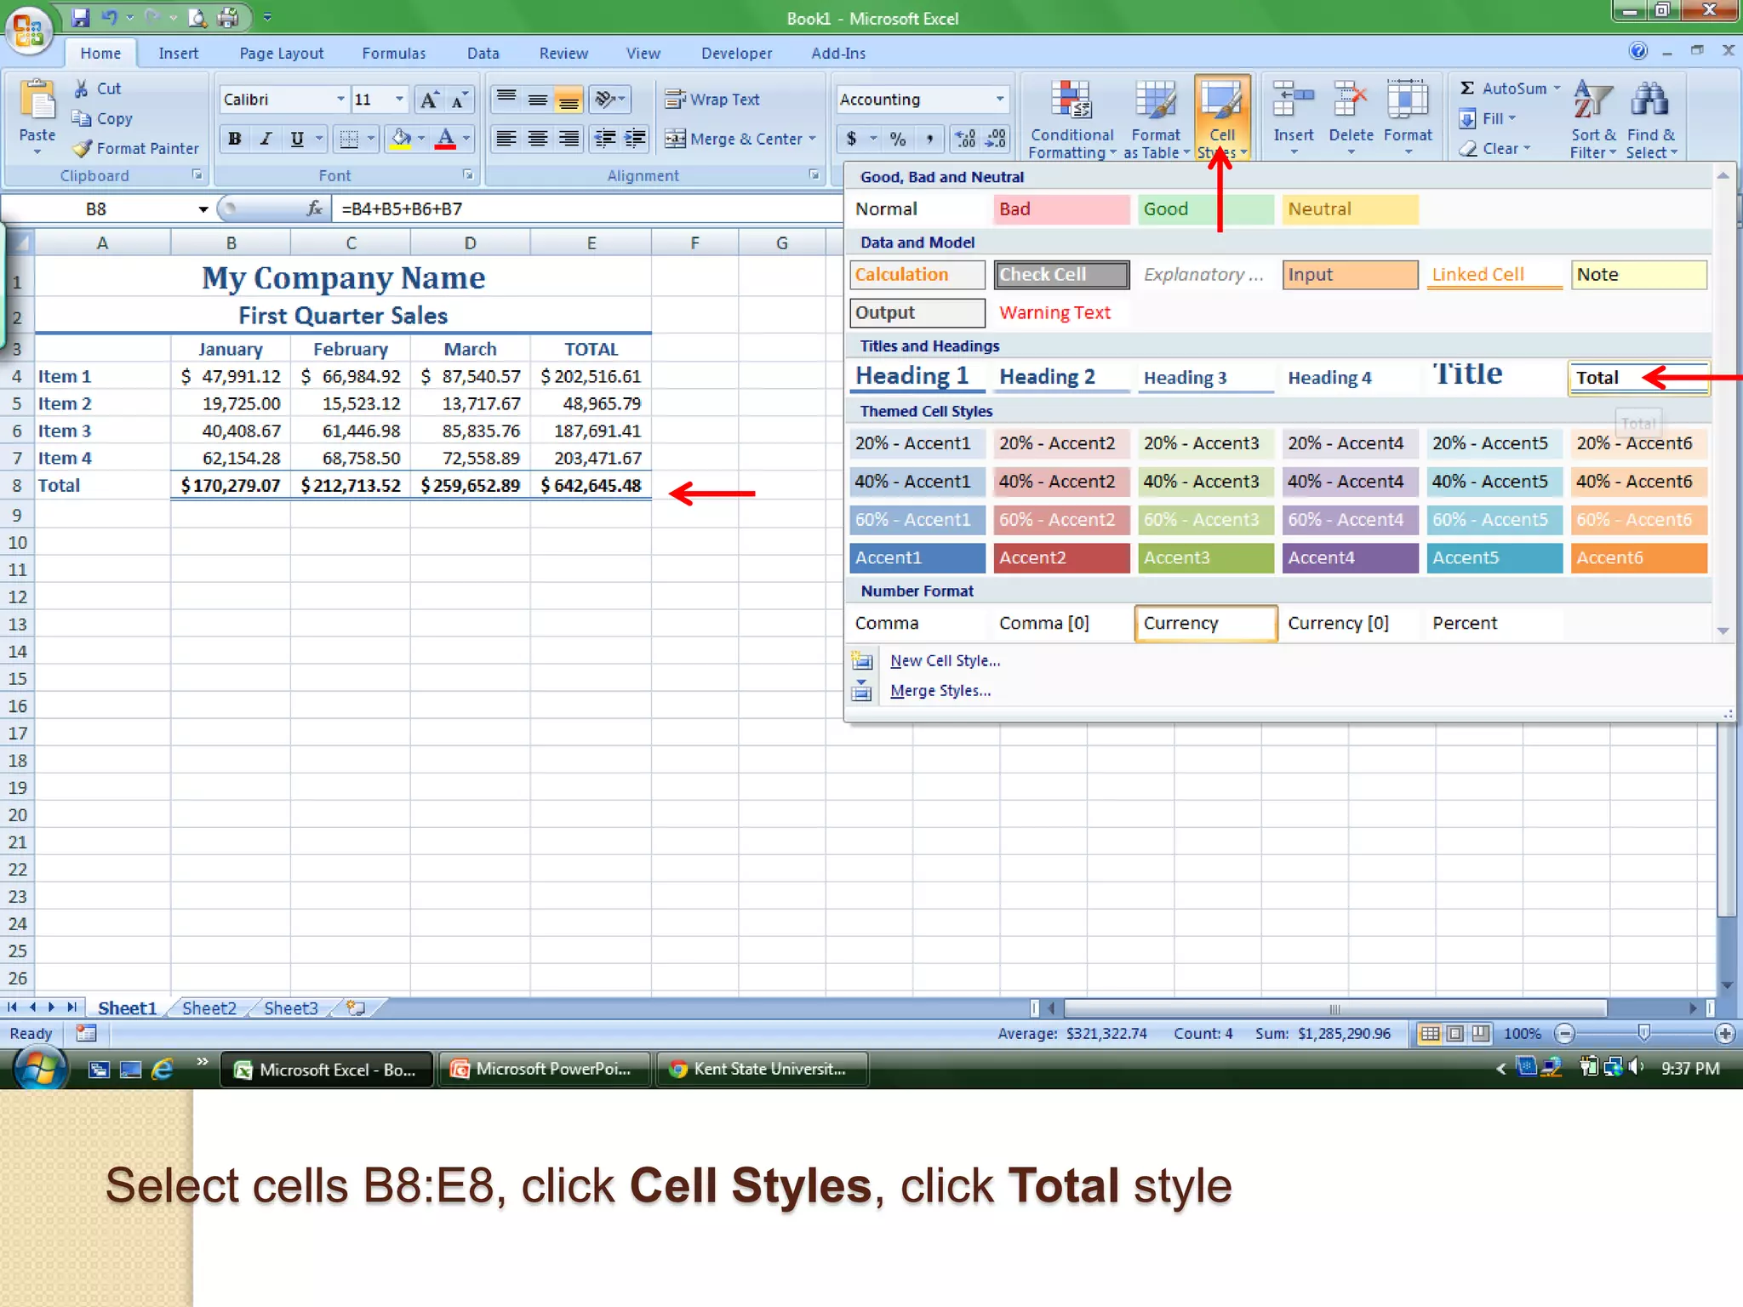Viewport: 1743px width, 1307px height.
Task: Center cell text horizontally
Action: 538,139
